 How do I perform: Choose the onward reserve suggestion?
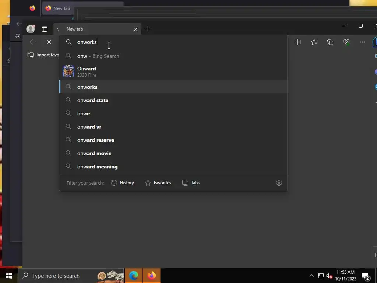pos(173,140)
